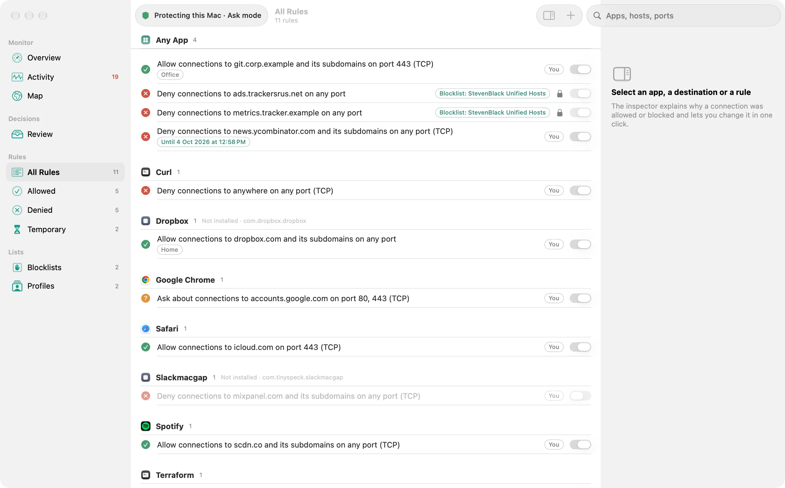Open the Map view
The height and width of the screenshot is (488, 785).
[x=65, y=96]
